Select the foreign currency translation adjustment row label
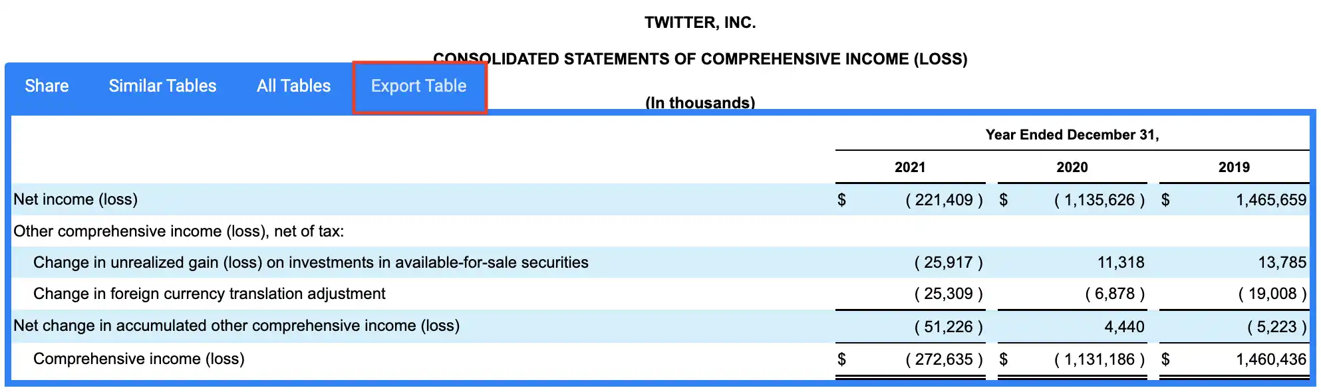This screenshot has width=1321, height=392. (210, 294)
